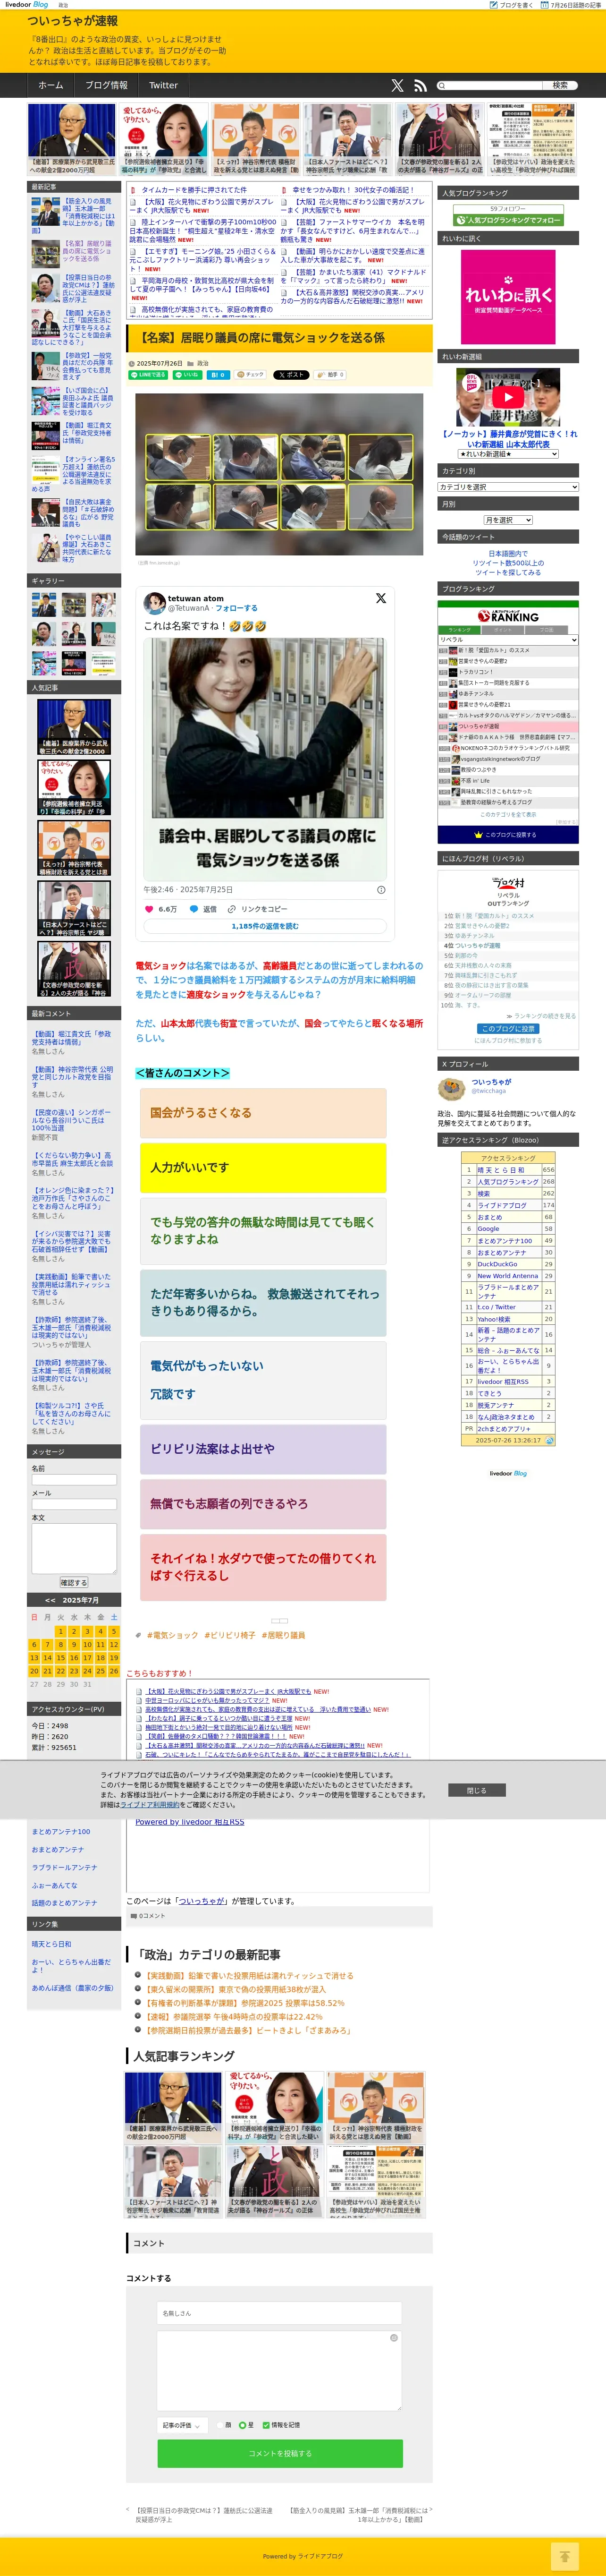Screen dimensions: 606x2576
Task: Click the X ポスト share button
Action: (x=291, y=375)
